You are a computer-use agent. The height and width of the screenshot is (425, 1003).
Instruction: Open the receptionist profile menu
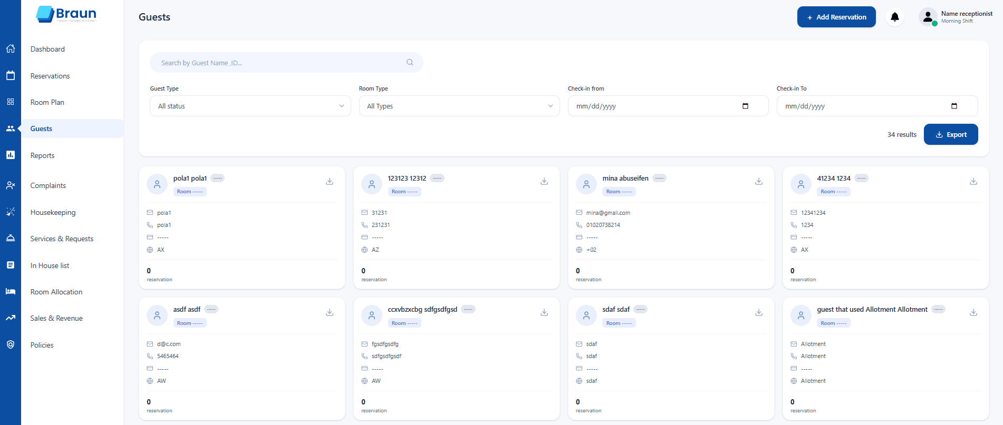point(956,17)
